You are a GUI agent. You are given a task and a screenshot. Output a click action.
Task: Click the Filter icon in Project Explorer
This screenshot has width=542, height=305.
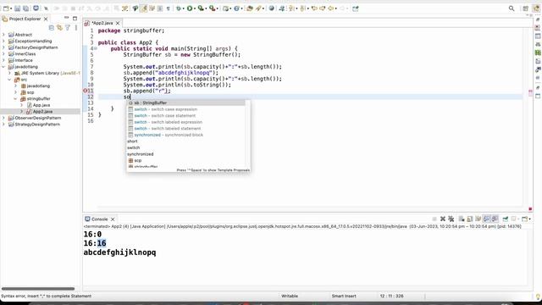pos(68,27)
